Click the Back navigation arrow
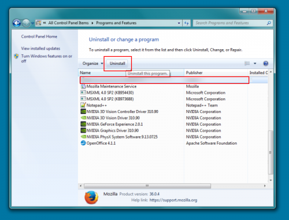Image resolution: width=289 pixels, height=220 pixels. coord(17,23)
